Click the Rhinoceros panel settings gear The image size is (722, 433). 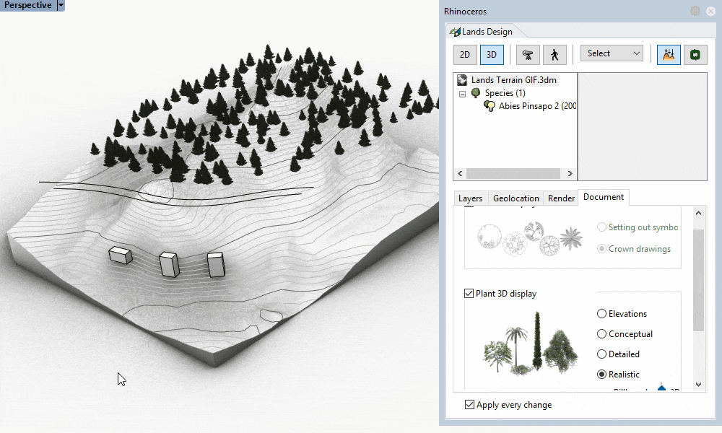pos(695,11)
